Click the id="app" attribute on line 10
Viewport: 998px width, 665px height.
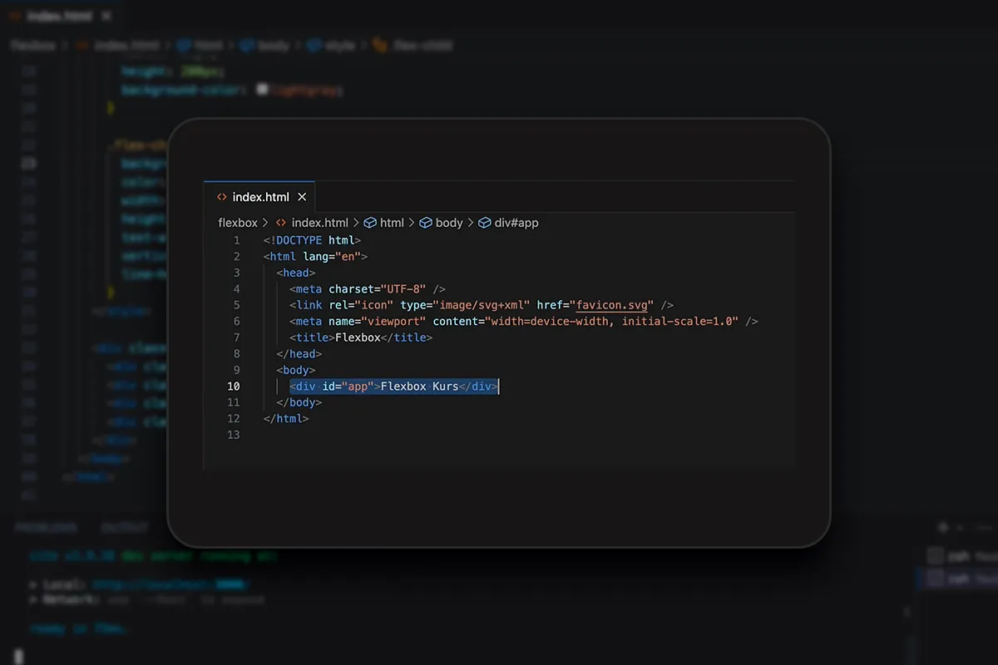coord(348,387)
